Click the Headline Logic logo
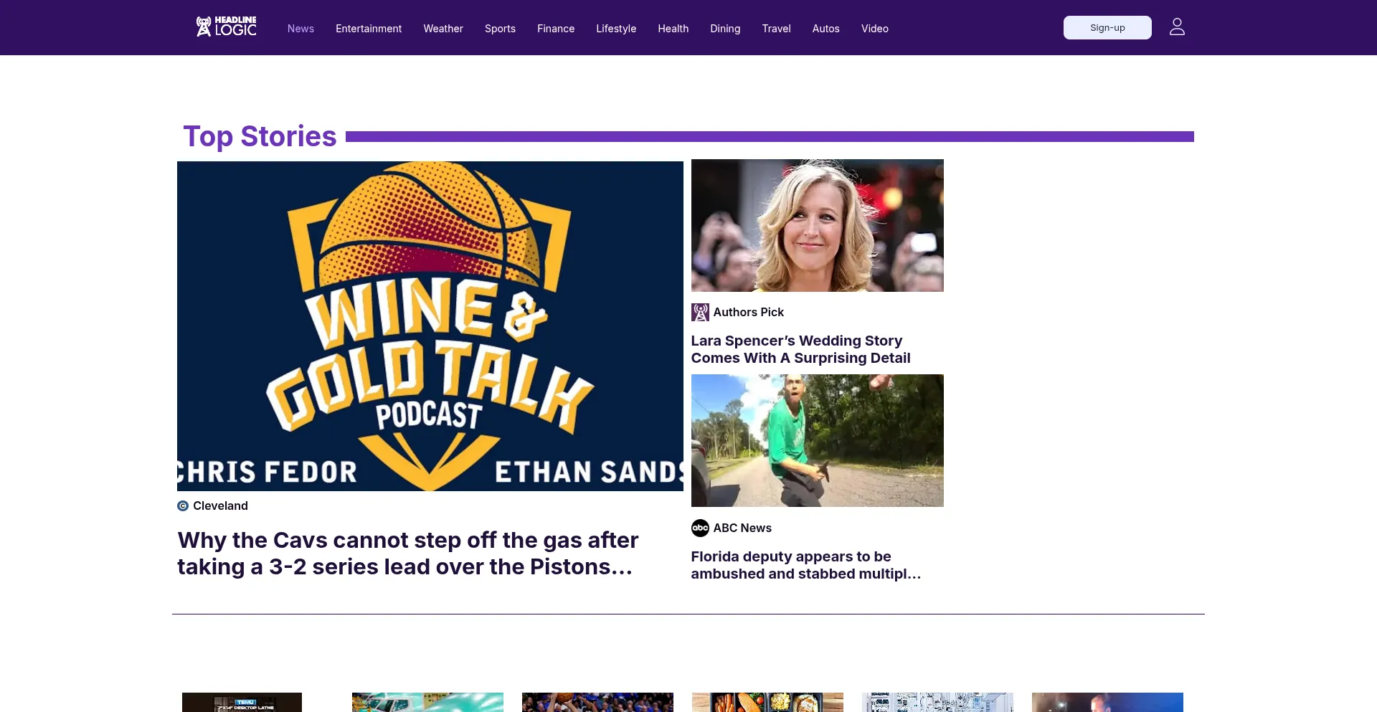Image resolution: width=1377 pixels, height=712 pixels. coord(226,27)
